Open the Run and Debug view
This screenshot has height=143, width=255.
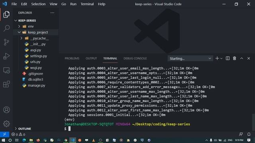(6, 56)
